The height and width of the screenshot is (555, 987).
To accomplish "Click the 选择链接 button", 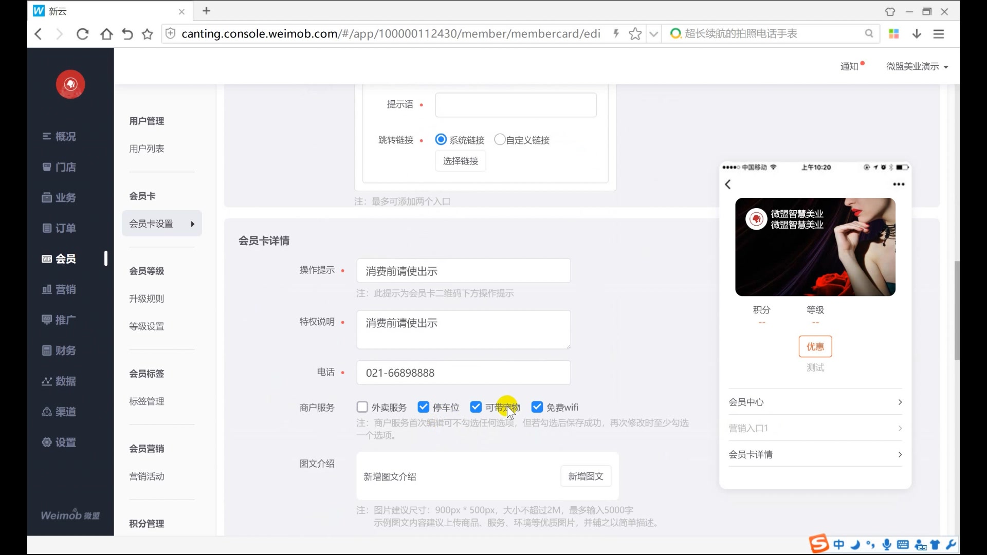I will pos(460,160).
